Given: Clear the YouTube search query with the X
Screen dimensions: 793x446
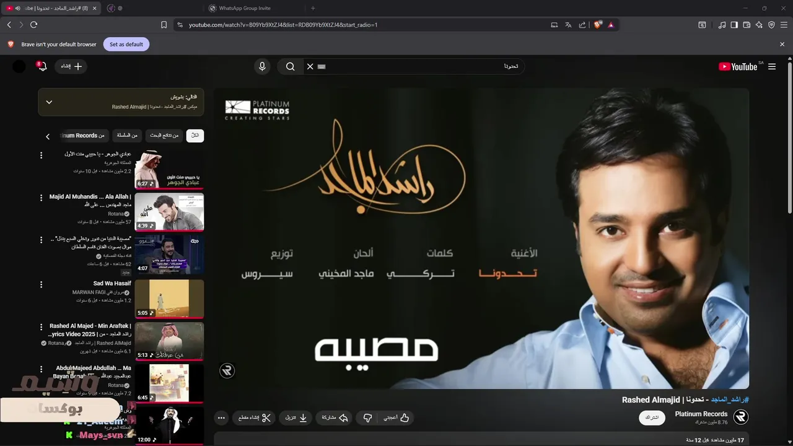Looking at the screenshot, I should (x=310, y=66).
